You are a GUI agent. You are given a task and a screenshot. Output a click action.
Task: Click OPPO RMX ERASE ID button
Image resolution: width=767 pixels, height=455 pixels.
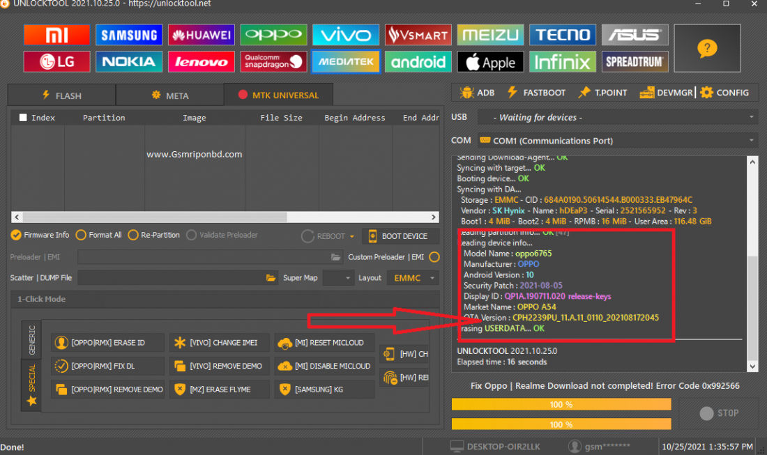(107, 343)
